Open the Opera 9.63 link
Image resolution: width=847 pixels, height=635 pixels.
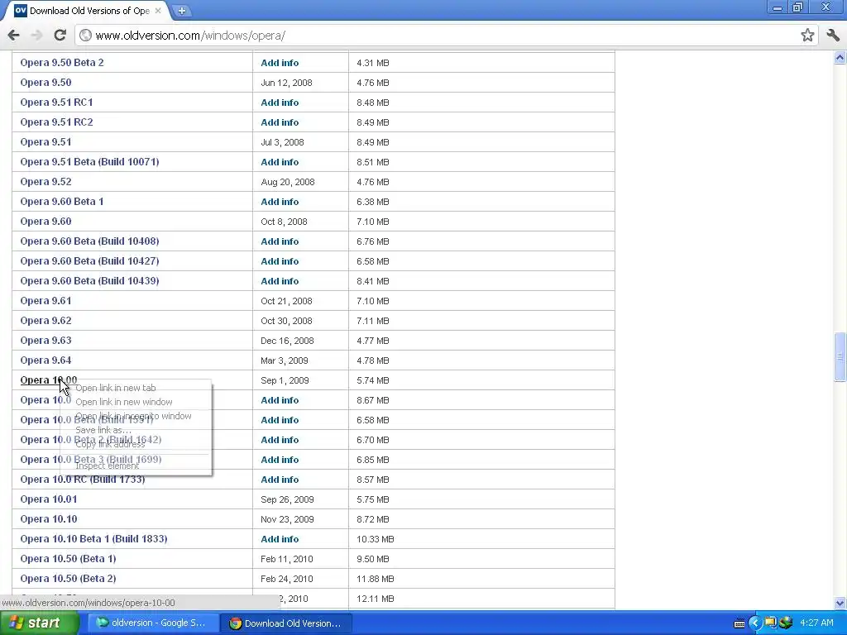click(46, 341)
